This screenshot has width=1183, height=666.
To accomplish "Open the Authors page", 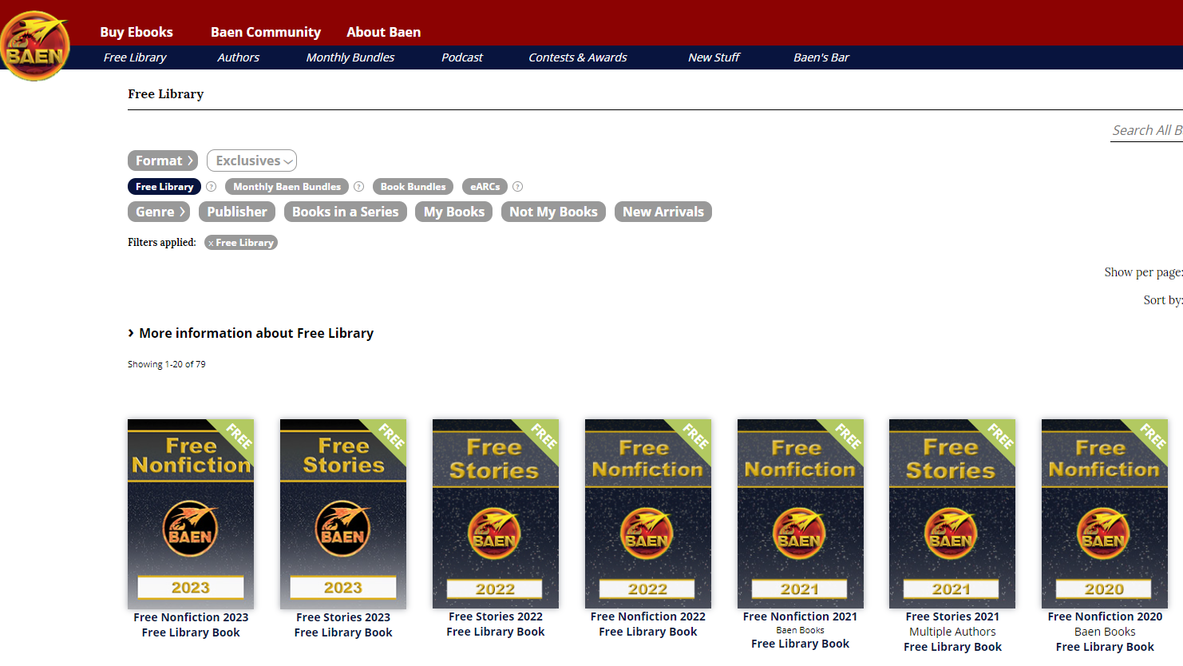I will (239, 57).
